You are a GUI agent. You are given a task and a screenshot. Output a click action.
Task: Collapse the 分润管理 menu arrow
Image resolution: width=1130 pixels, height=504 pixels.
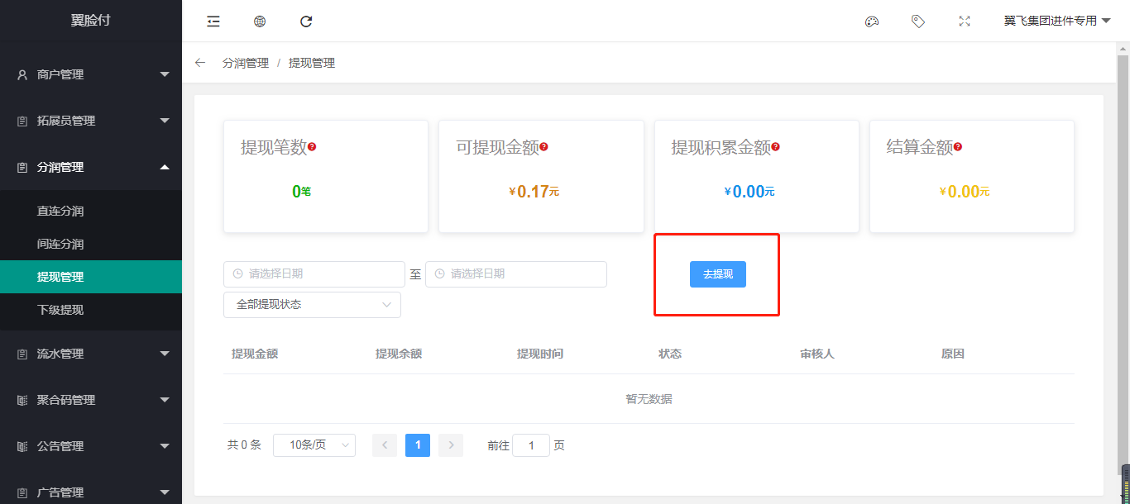(165, 167)
